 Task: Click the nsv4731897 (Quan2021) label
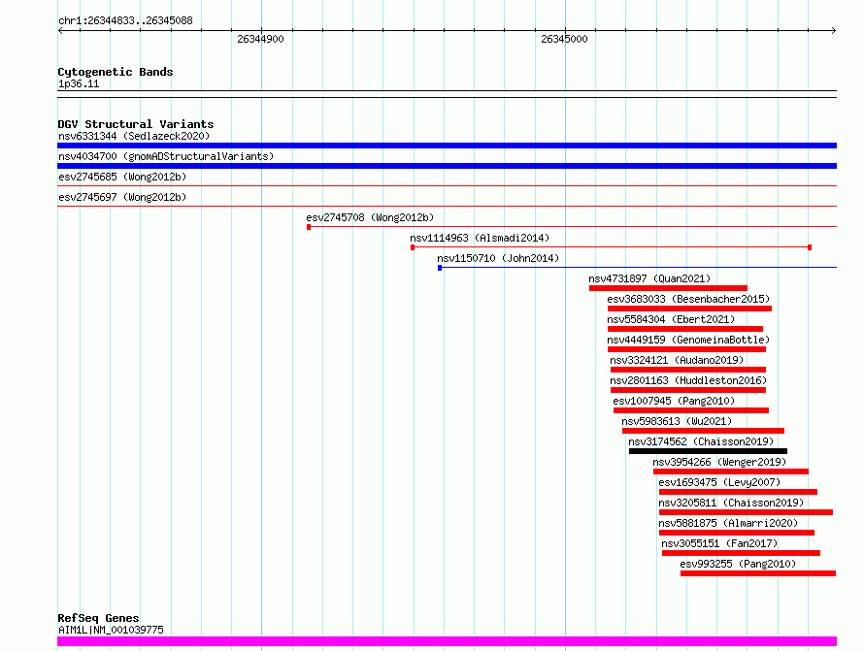649,278
